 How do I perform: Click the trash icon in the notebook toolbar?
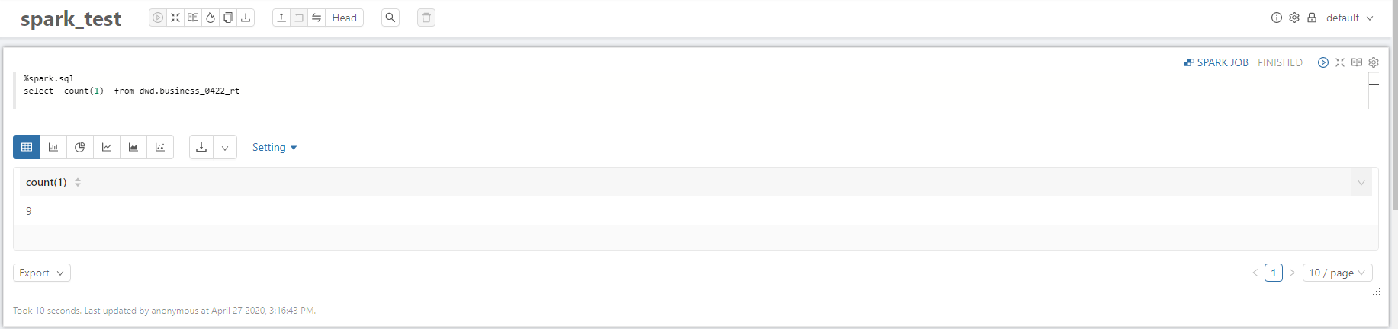[426, 18]
